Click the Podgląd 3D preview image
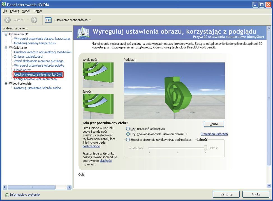Viewport: 273px width, 201px height. [174, 91]
